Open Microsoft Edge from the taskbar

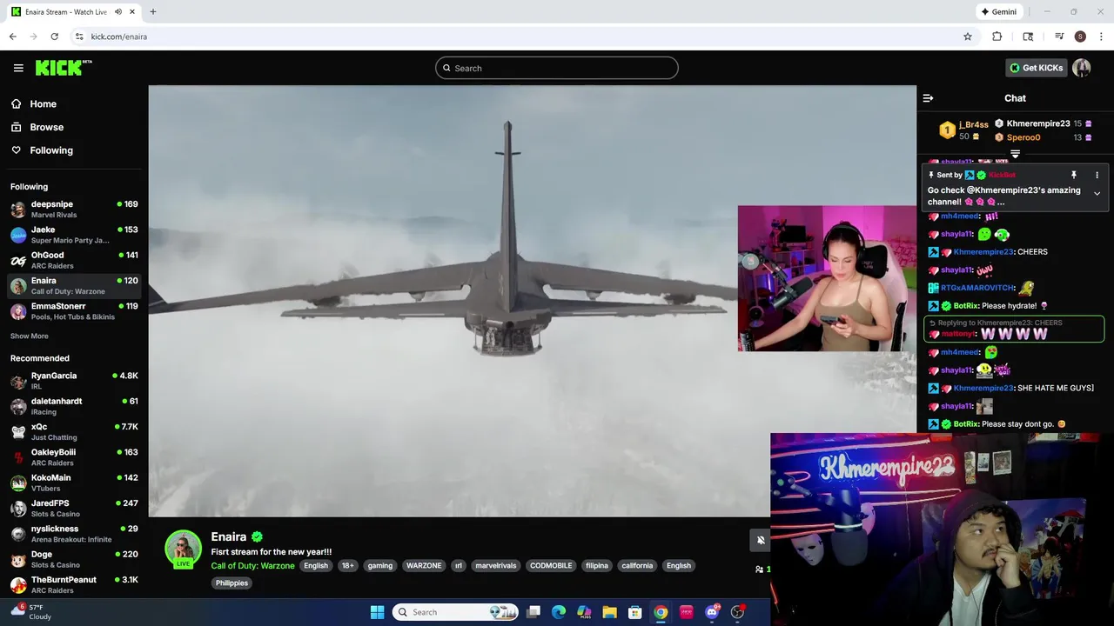coord(559,612)
